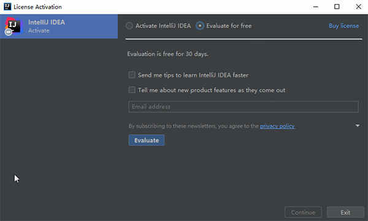Open the privacy policy link
Screen dimensions: 368x221
pos(277,126)
